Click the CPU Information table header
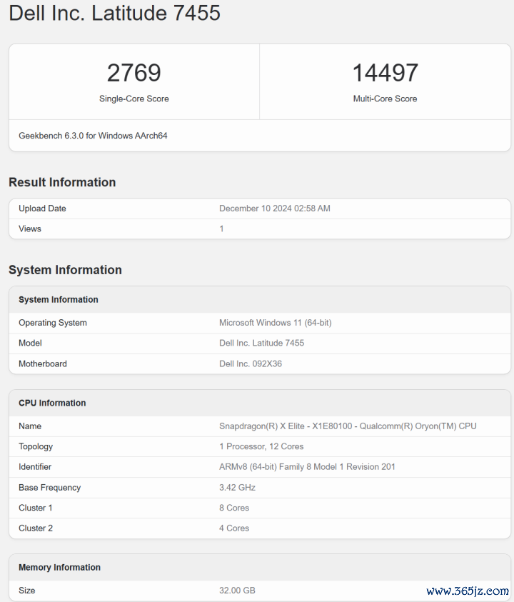Screen dimensions: 514x602 (x=260, y=403)
